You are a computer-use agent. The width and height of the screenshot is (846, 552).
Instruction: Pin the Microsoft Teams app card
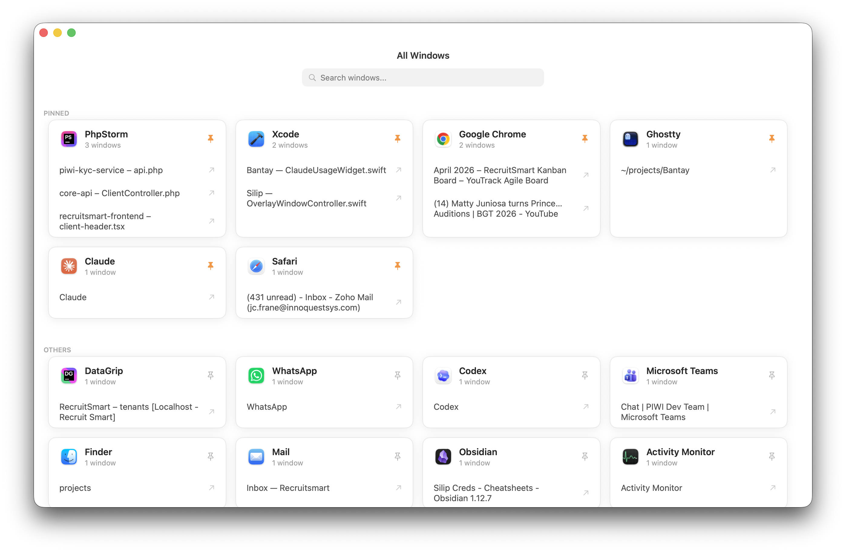(x=772, y=375)
